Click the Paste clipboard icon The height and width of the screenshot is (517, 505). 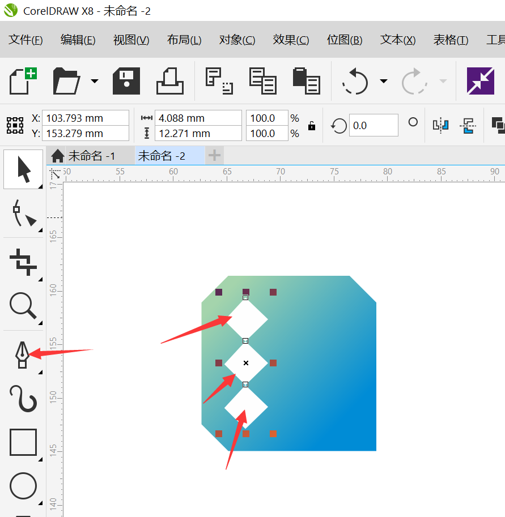[306, 81]
